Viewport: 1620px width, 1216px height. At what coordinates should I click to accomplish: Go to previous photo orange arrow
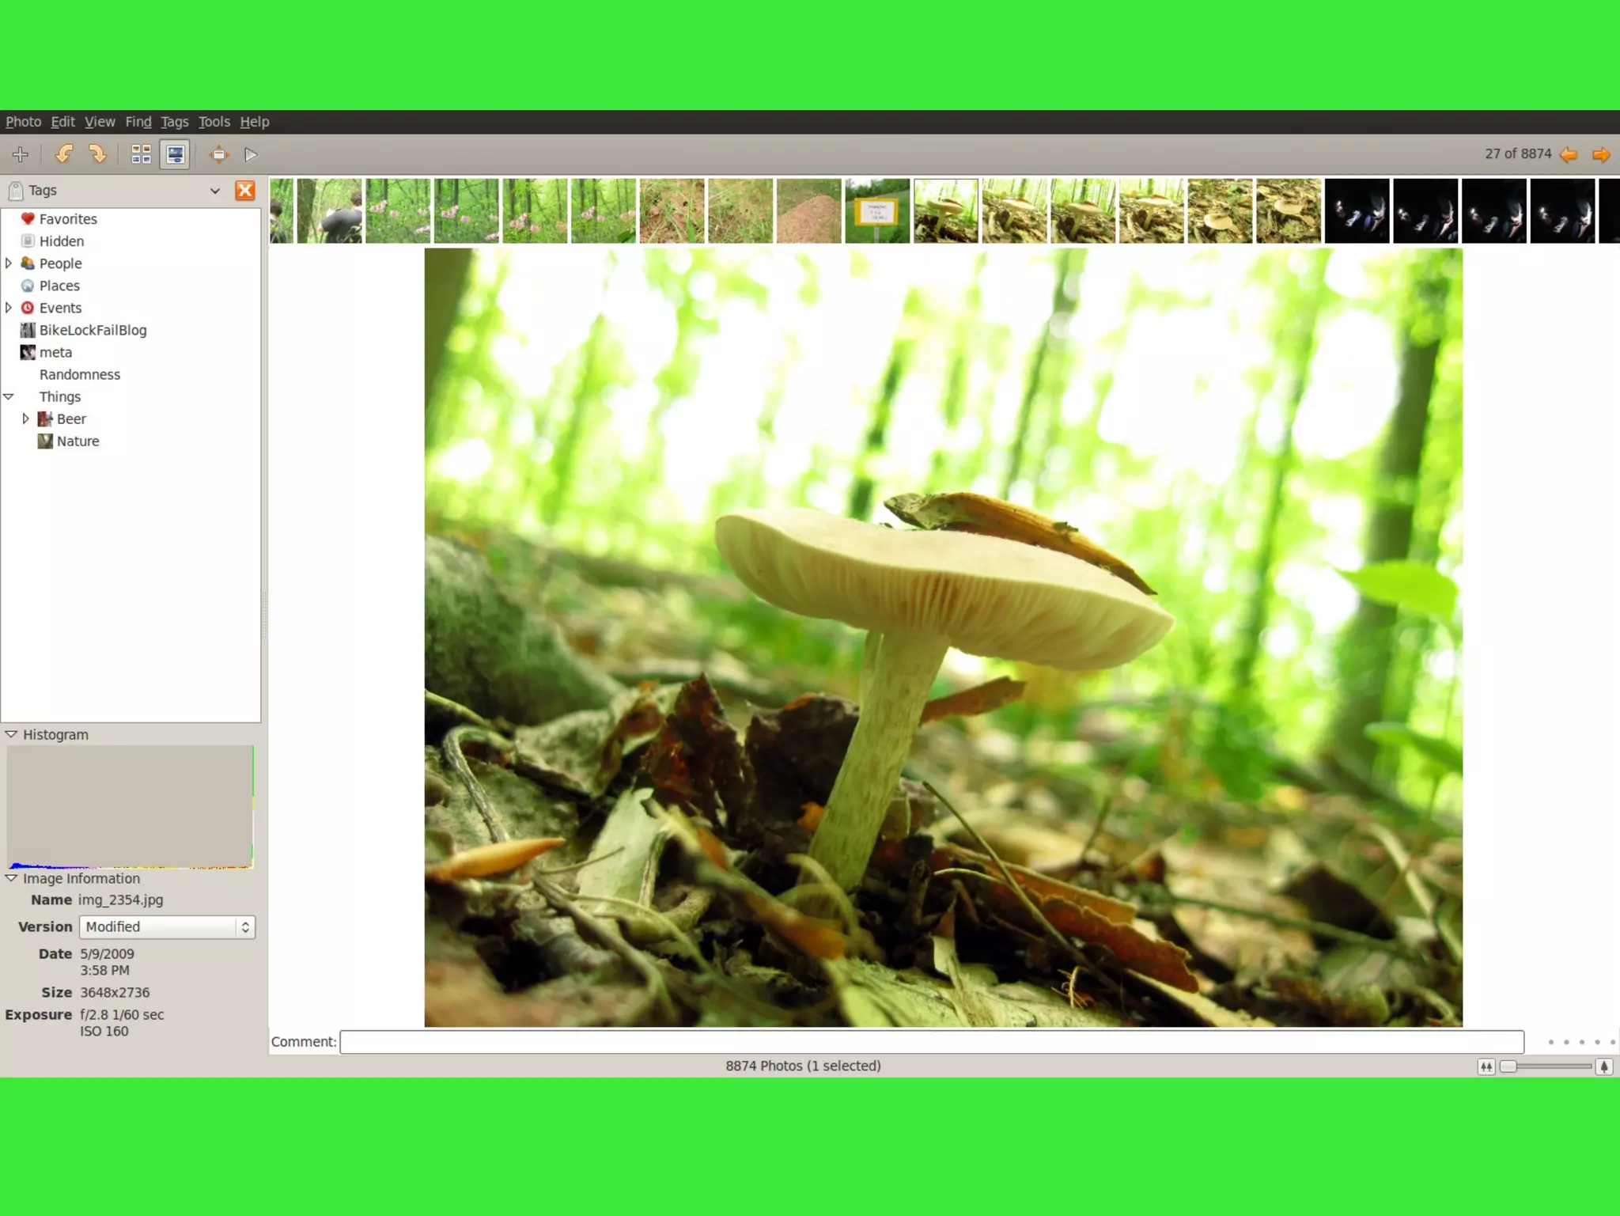point(1569,154)
